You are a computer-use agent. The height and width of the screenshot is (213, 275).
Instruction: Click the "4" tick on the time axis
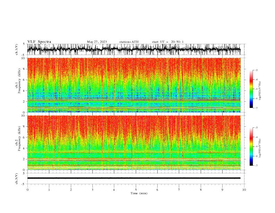click(114, 190)
